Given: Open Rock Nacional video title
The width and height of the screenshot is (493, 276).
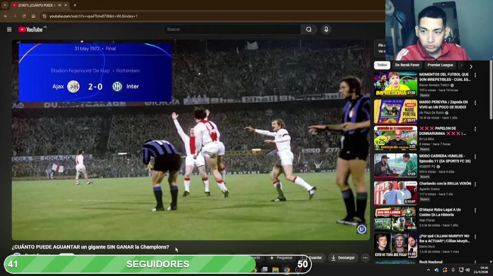Looking at the screenshot, I should (431, 262).
